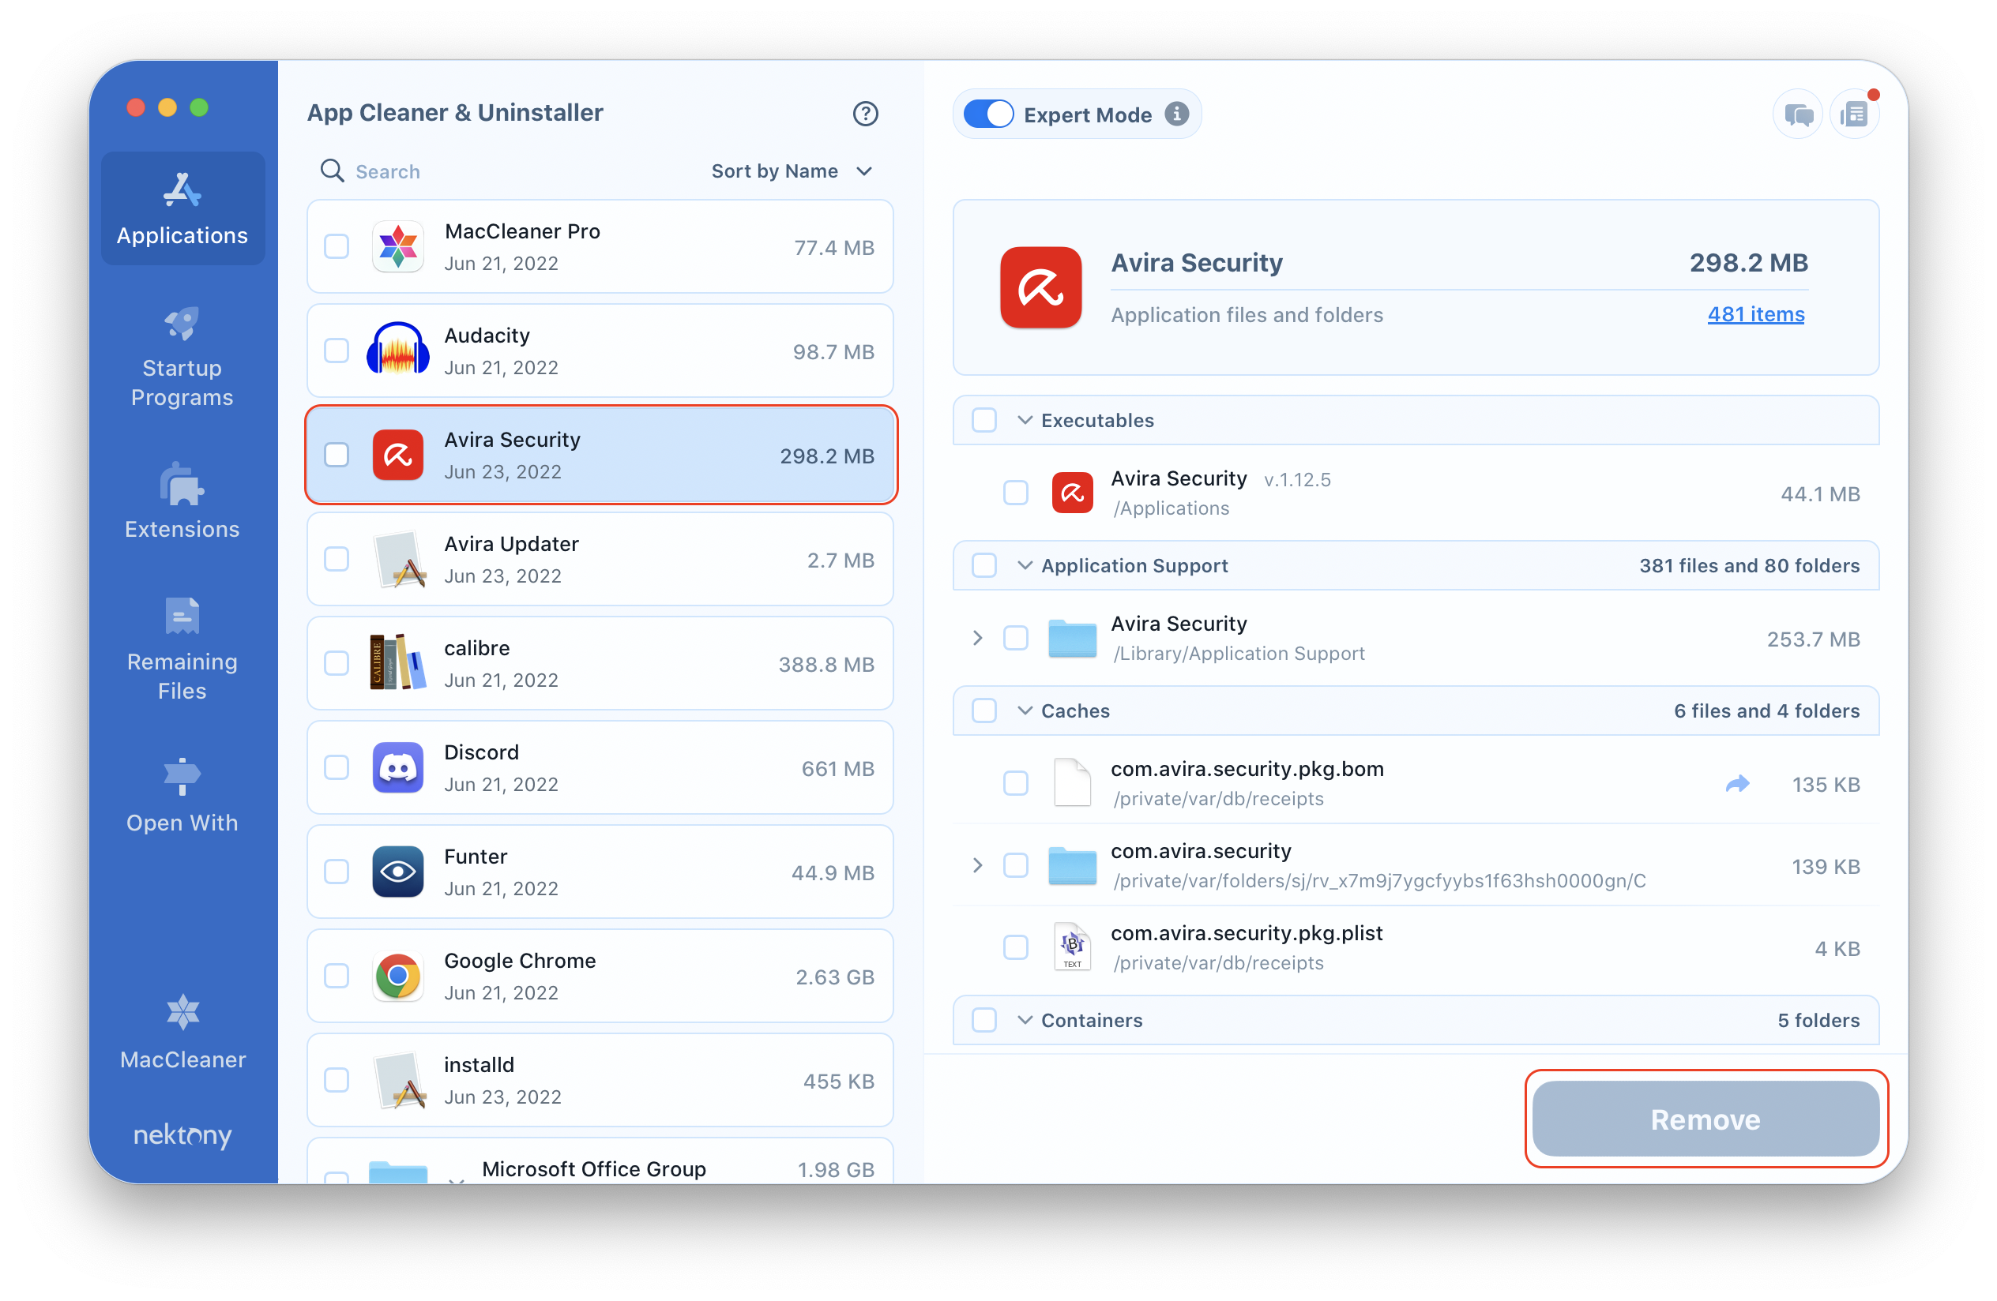
Task: Open Sort by Name dropdown
Action: click(791, 171)
